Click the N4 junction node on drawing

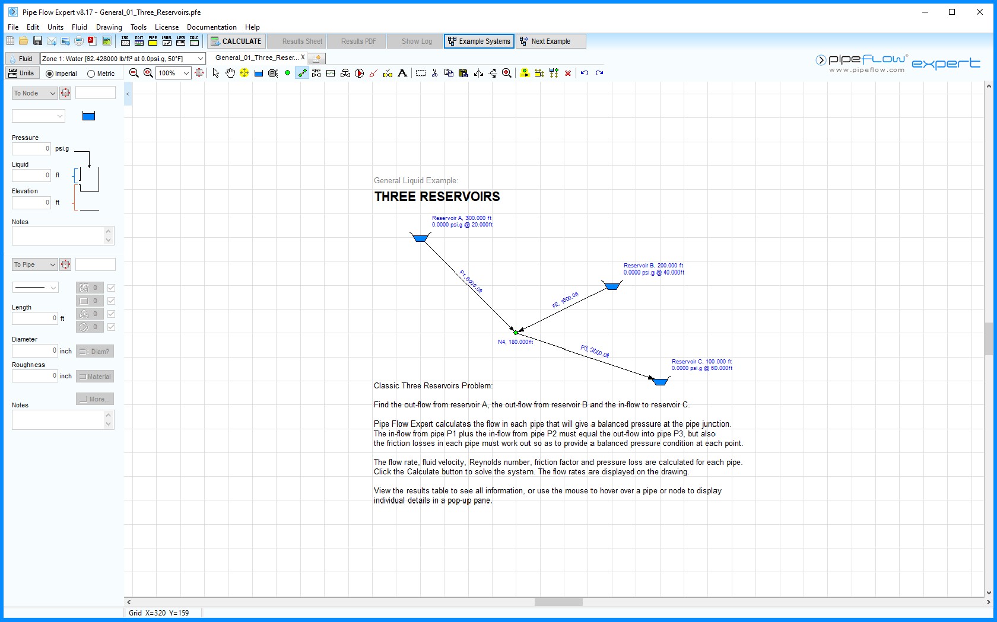point(515,333)
